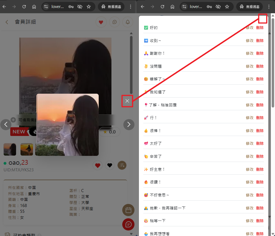Delete the 好的 quick reply
This screenshot has height=236, width=275.
[x=260, y=28]
